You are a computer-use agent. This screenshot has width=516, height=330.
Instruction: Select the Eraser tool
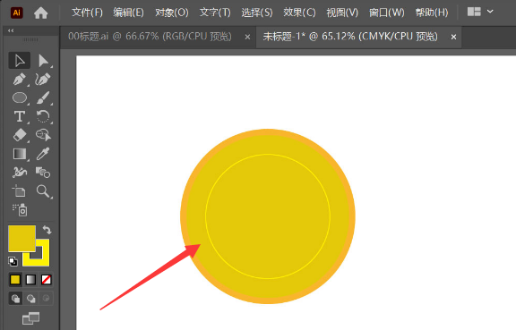(x=20, y=135)
